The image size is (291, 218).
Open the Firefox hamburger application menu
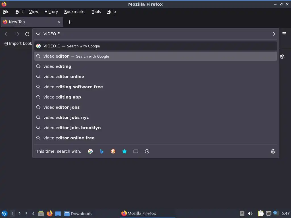(x=284, y=34)
